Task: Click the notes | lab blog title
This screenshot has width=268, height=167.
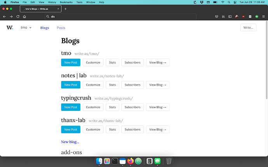Action: point(74,76)
